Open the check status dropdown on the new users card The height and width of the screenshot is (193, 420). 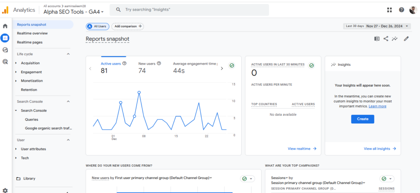(x=248, y=179)
